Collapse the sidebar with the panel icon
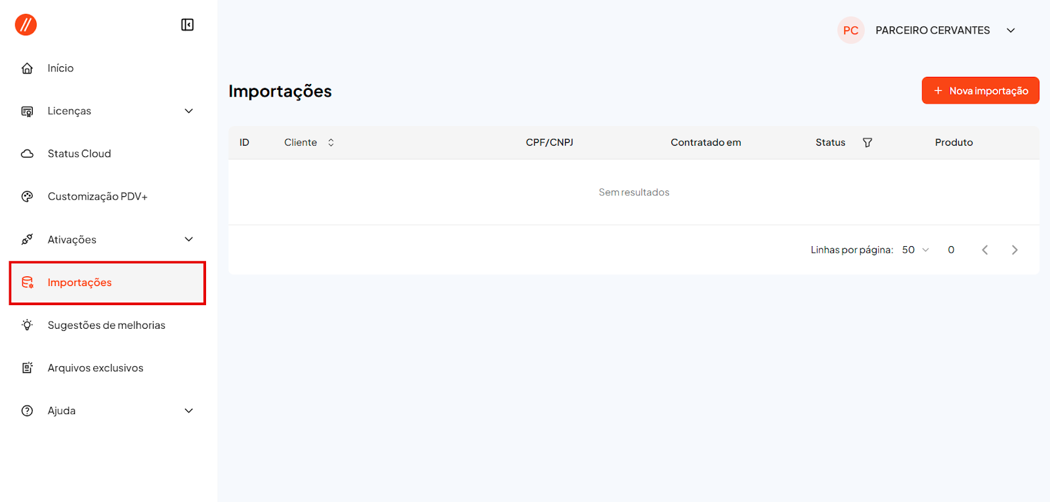Viewport: 1050px width, 502px height. click(187, 25)
